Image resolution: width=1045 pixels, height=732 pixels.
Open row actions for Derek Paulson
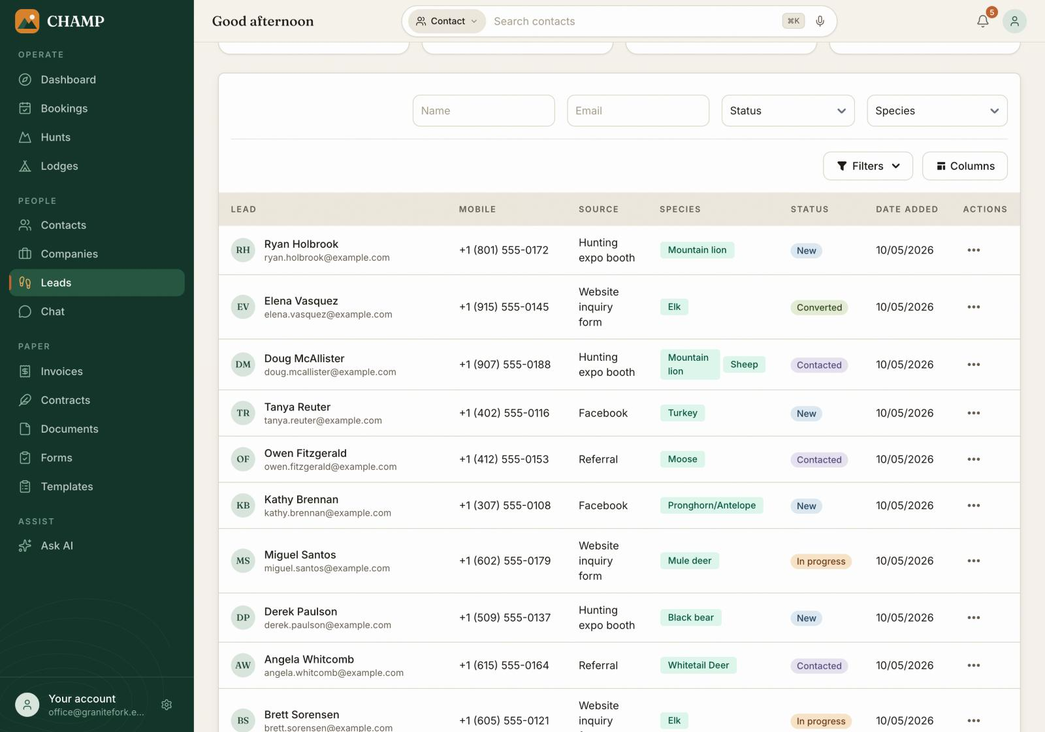tap(973, 617)
